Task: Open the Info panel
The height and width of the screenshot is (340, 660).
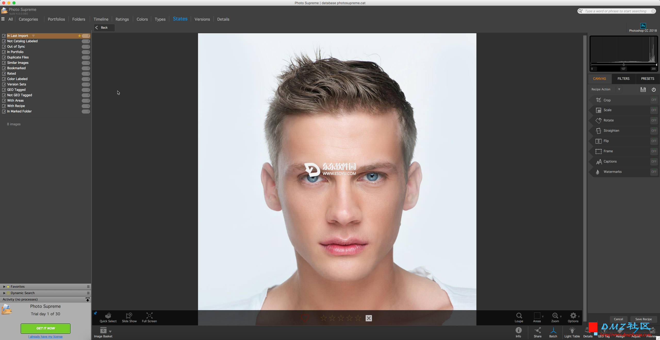Action: (518, 332)
